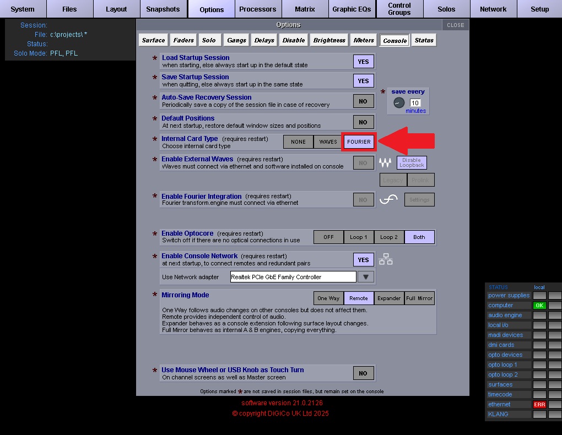Click the power supplies status label

[x=509, y=295]
